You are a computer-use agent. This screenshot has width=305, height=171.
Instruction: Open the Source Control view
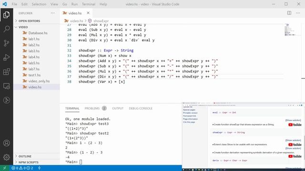coord(6,43)
